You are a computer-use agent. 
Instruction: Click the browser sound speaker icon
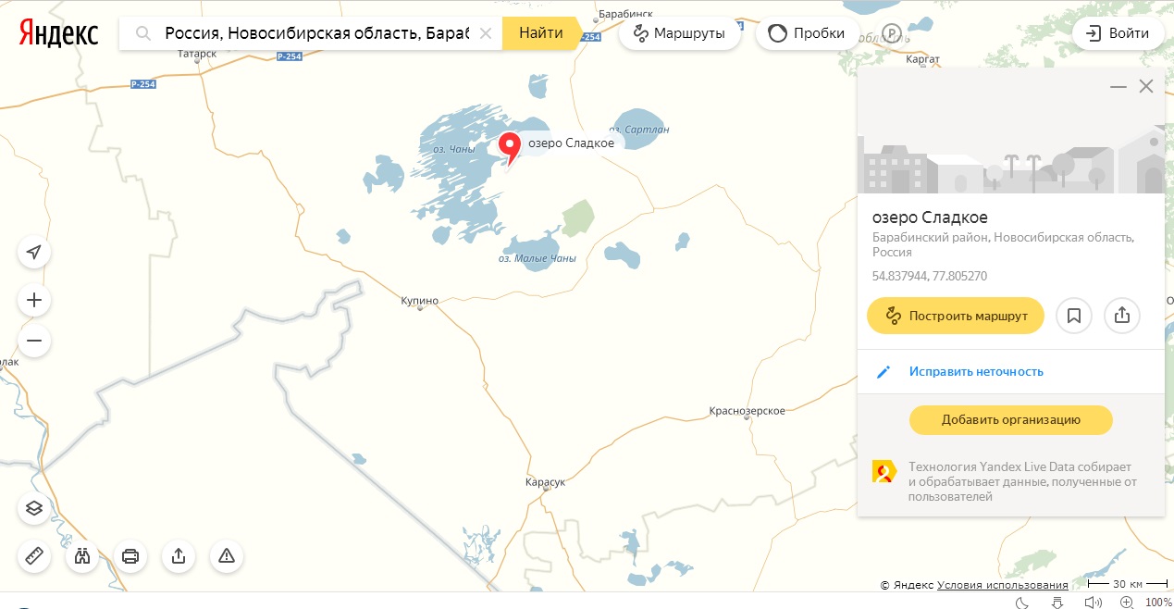[x=1093, y=603]
